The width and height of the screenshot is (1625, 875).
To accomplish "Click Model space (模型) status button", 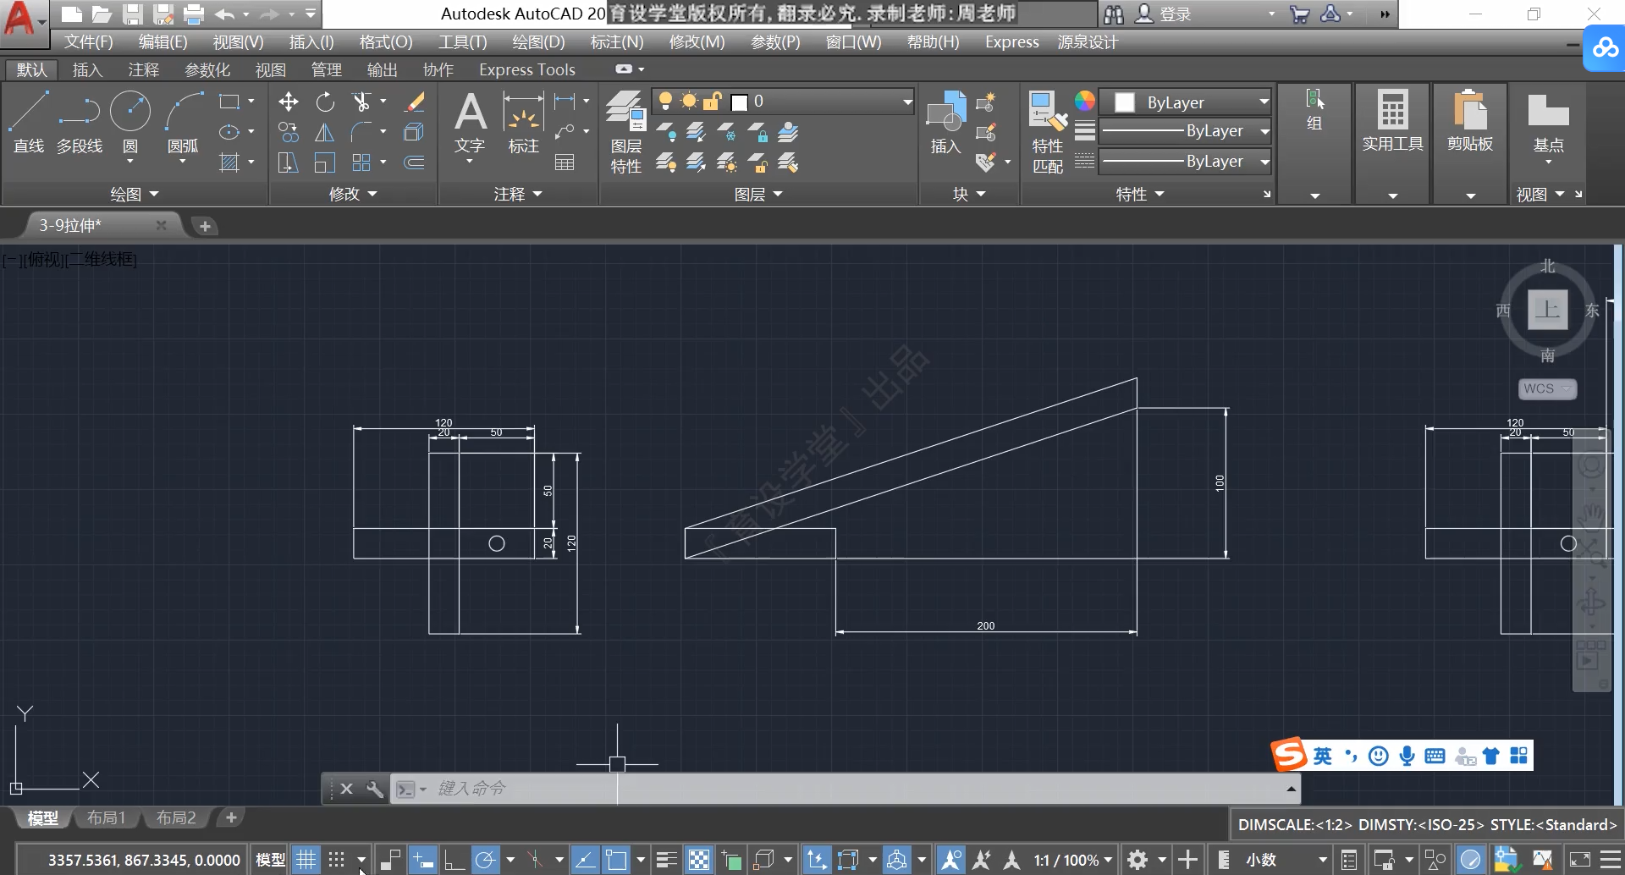I will pyautogui.click(x=270, y=860).
